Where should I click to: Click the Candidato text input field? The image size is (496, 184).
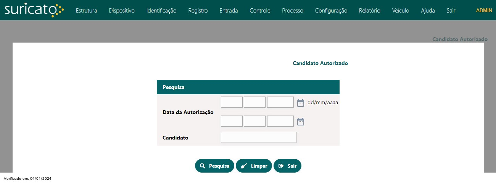[259, 138]
